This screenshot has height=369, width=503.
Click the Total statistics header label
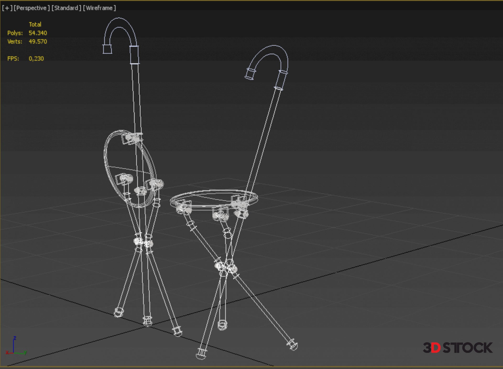tap(35, 24)
